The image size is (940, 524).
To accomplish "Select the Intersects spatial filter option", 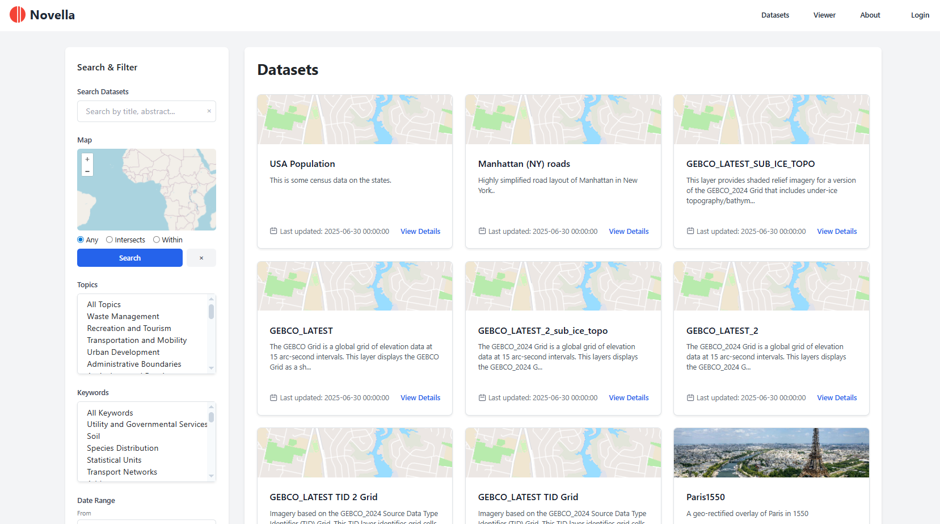I will click(109, 240).
